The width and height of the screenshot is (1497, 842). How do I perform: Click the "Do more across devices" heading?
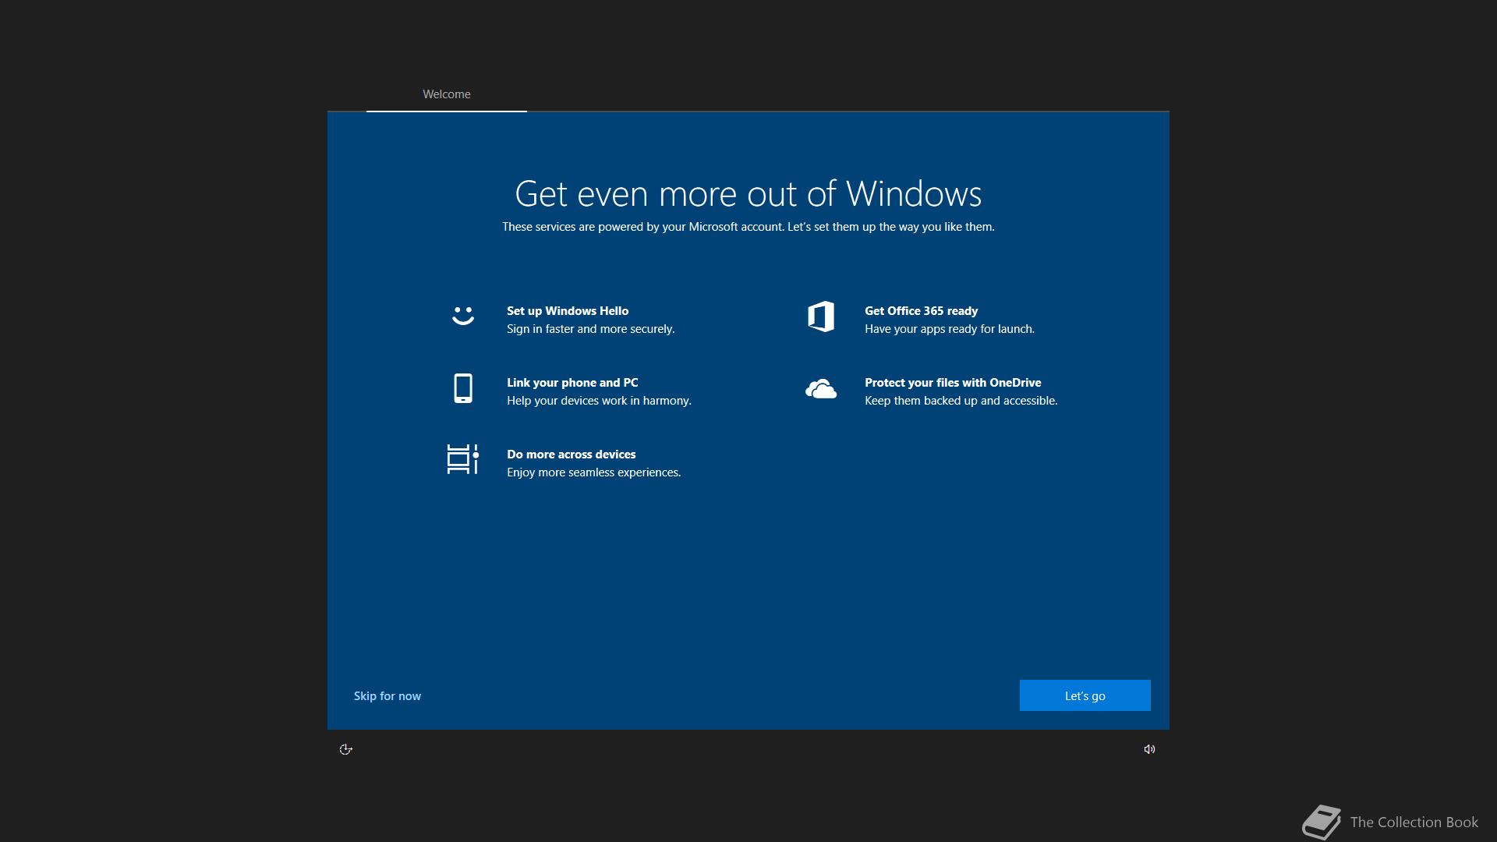572,455
